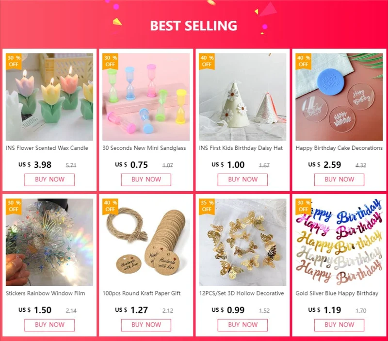Click the 30% OFF badge on tulip candle
This screenshot has width=388, height=341.
pyautogui.click(x=14, y=61)
